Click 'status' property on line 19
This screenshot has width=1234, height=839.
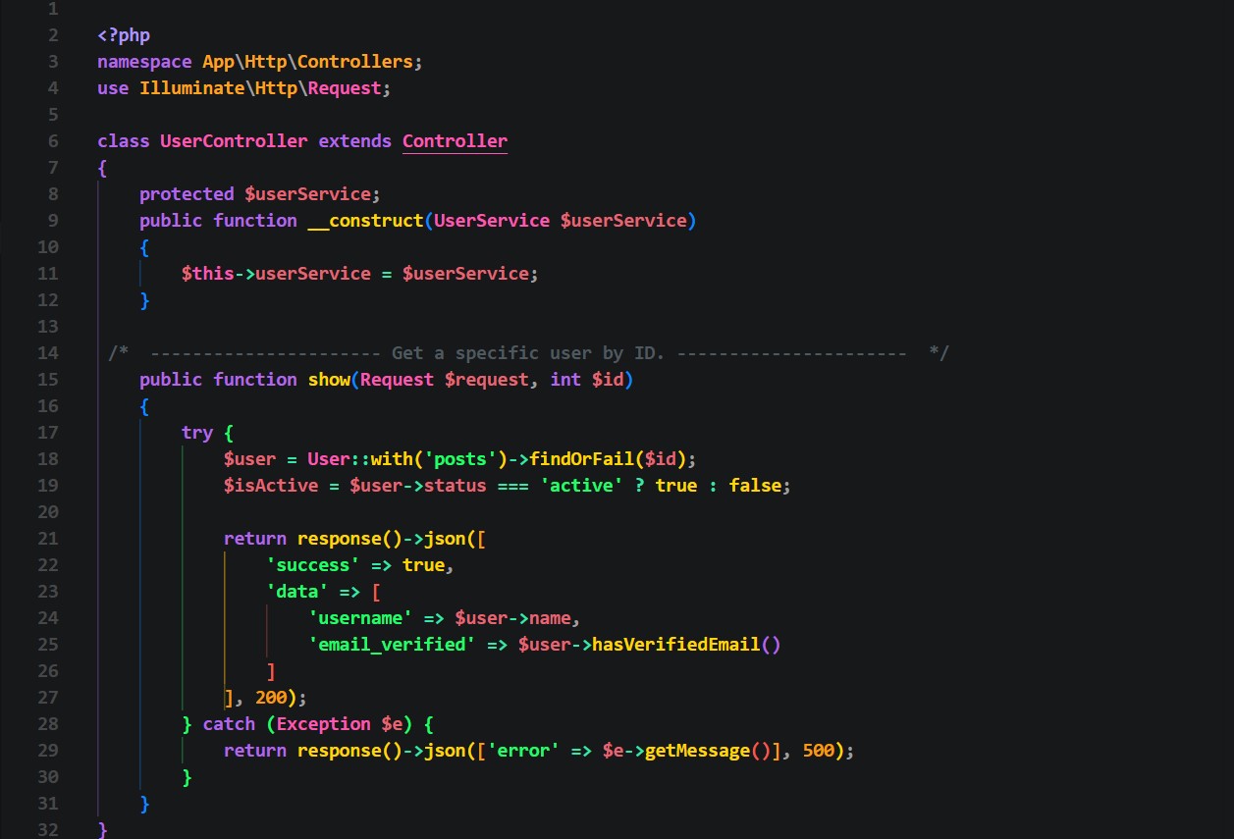tap(455, 485)
